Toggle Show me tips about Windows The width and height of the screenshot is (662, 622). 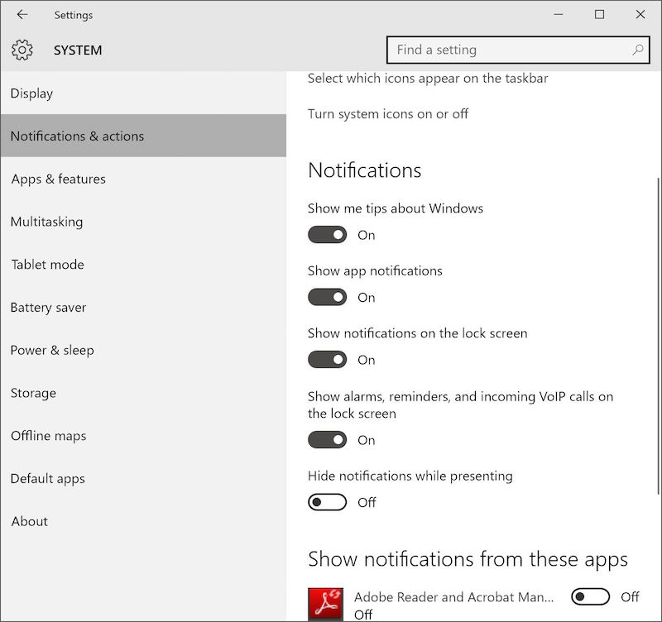[x=327, y=235]
